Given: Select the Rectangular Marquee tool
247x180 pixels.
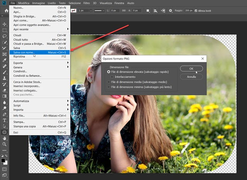Looking at the screenshot, I should point(4,30).
